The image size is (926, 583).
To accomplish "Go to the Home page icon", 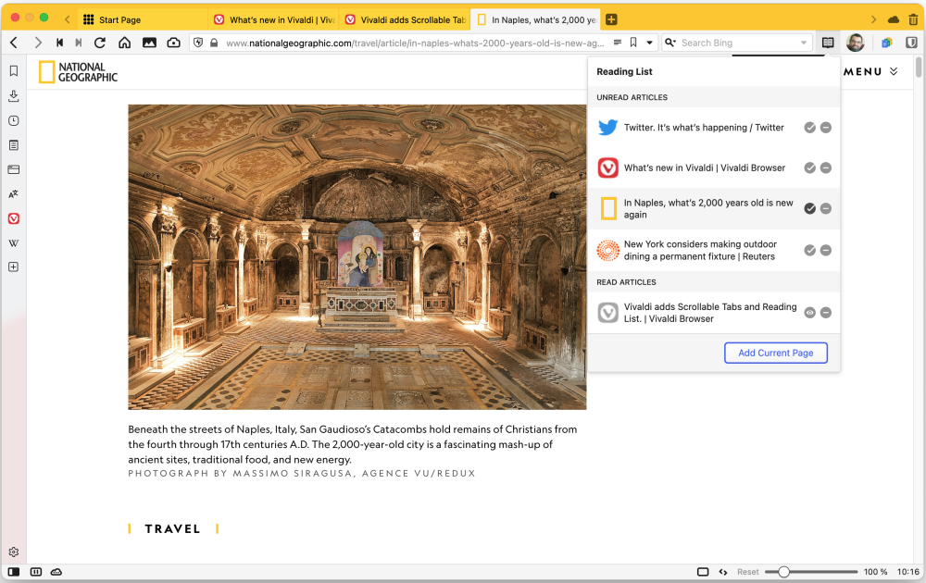I will (124, 43).
